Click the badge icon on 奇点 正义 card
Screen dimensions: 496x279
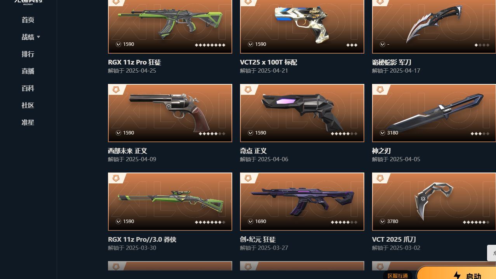coord(248,89)
